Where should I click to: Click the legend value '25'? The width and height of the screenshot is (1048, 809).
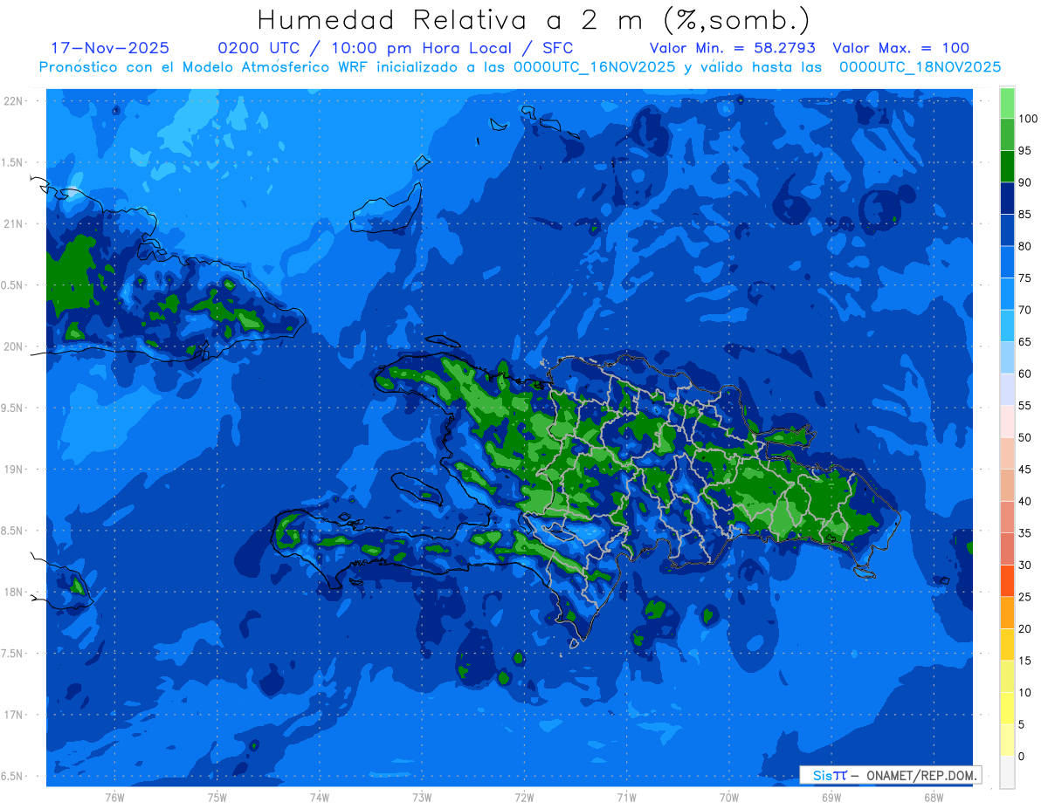coord(1024,597)
